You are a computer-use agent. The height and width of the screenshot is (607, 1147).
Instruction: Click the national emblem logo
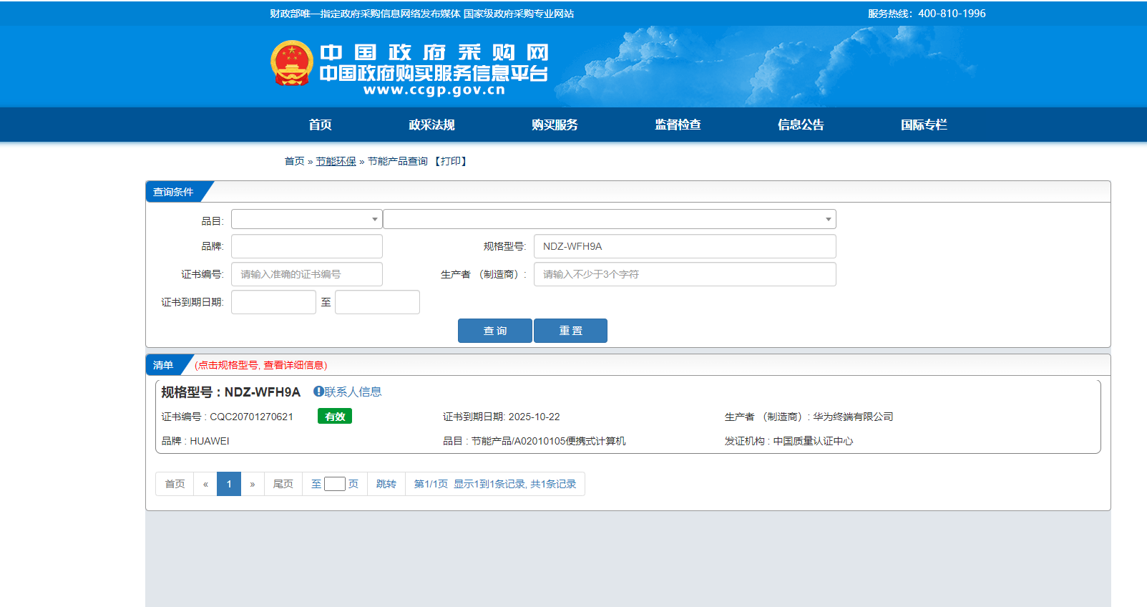click(x=292, y=63)
